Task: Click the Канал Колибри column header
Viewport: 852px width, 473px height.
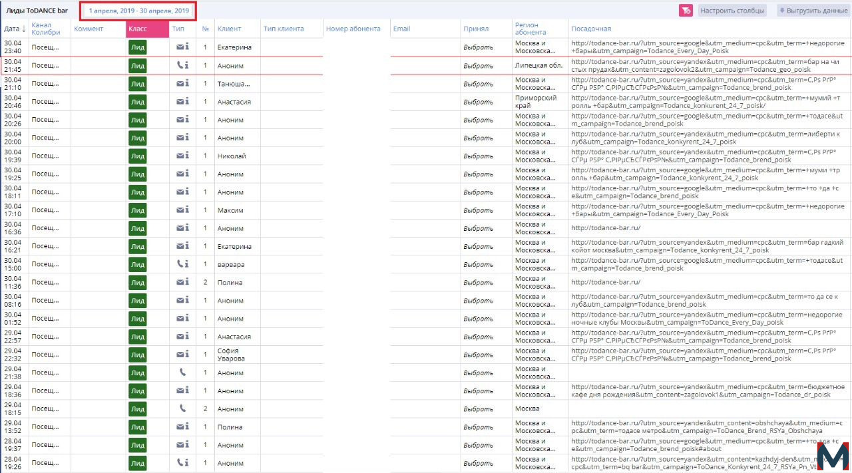Action: (x=46, y=29)
